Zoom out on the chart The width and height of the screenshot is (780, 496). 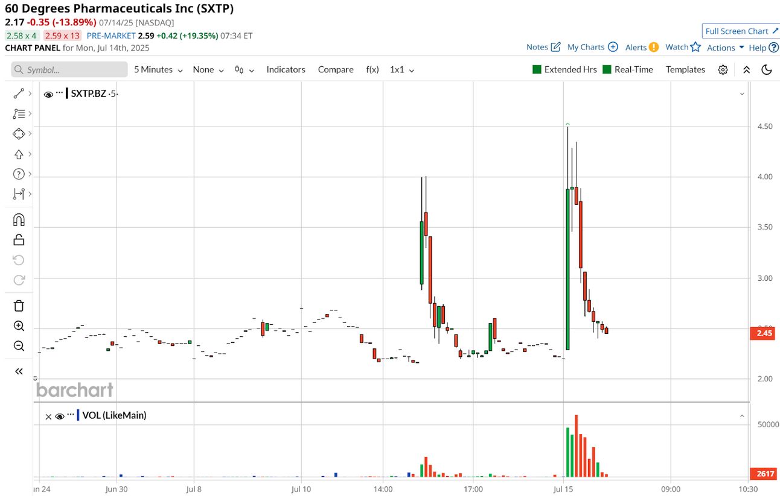click(19, 346)
